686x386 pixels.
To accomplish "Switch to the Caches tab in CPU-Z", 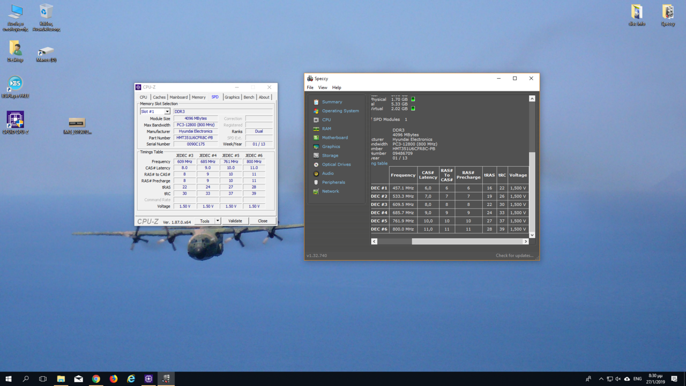I will [159, 98].
